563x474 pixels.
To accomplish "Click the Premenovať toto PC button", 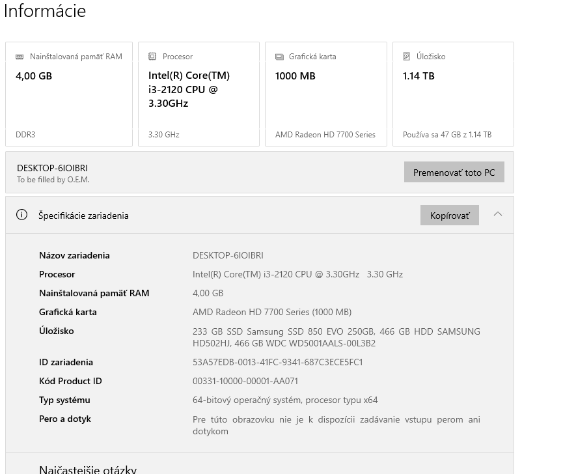I will [x=454, y=171].
